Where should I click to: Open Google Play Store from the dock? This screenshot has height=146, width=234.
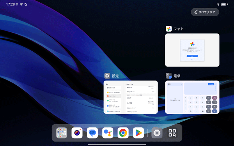coord(138,133)
